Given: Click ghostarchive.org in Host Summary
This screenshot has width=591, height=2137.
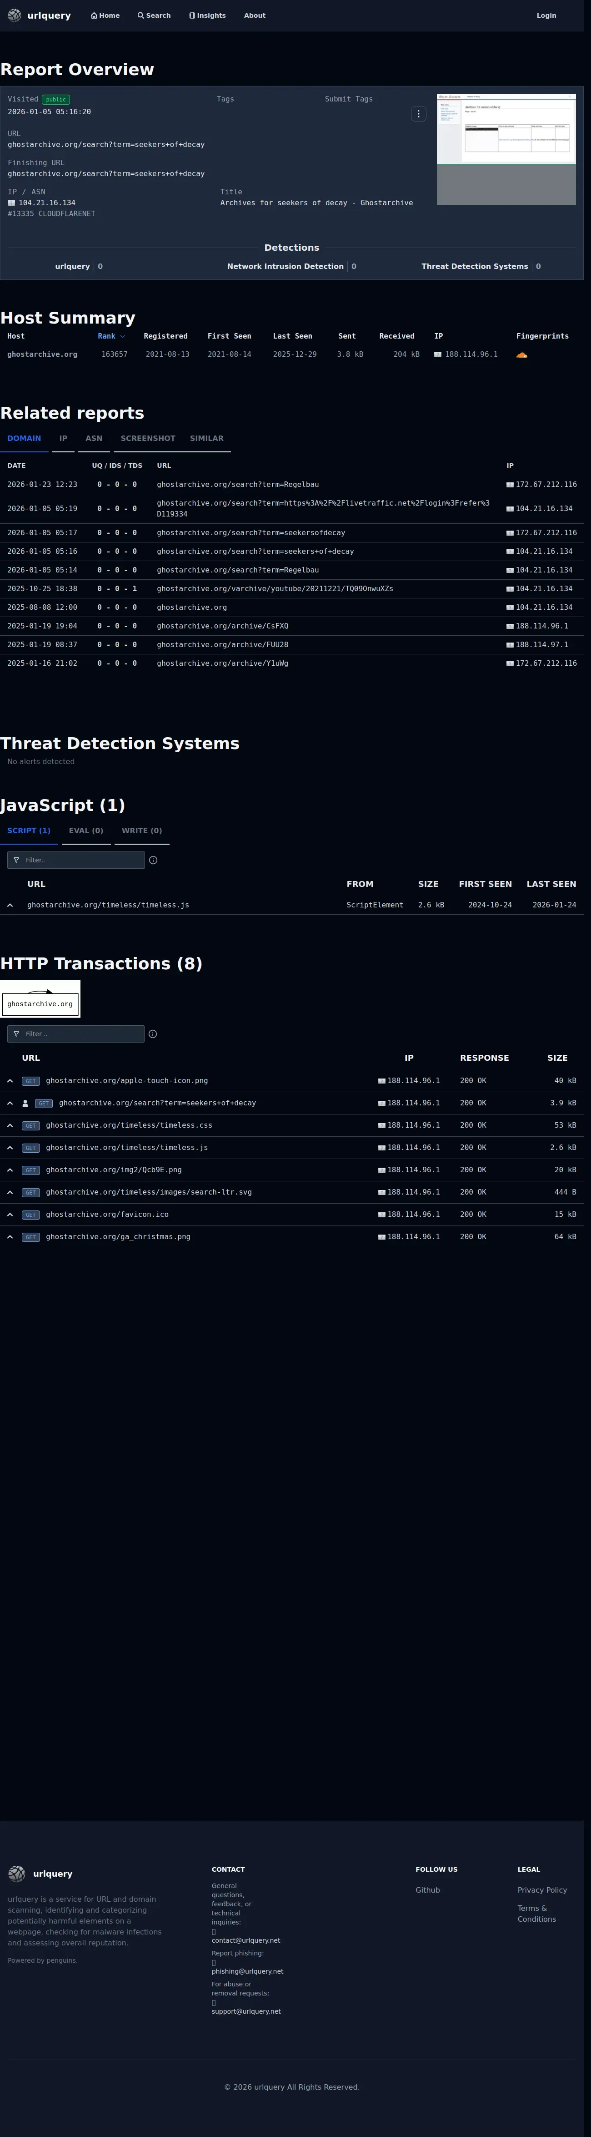Looking at the screenshot, I should (42, 354).
